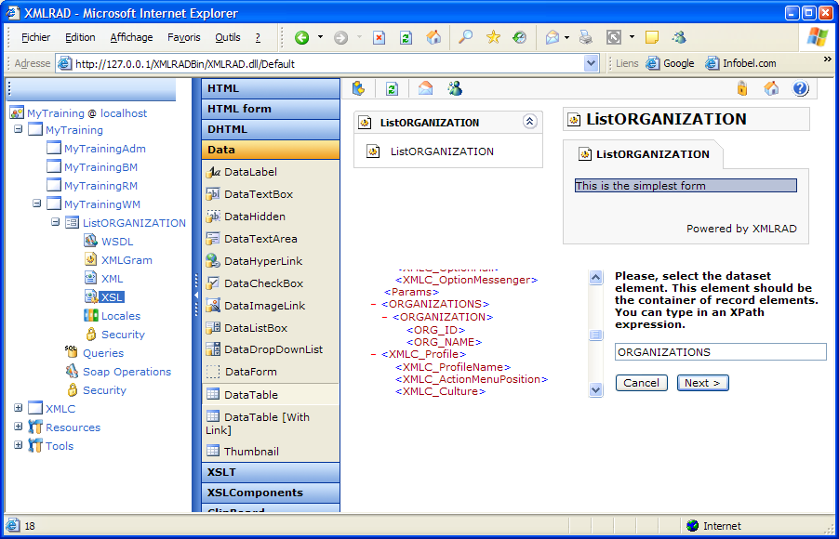Click the Cancel button
The height and width of the screenshot is (539, 839).
click(641, 383)
